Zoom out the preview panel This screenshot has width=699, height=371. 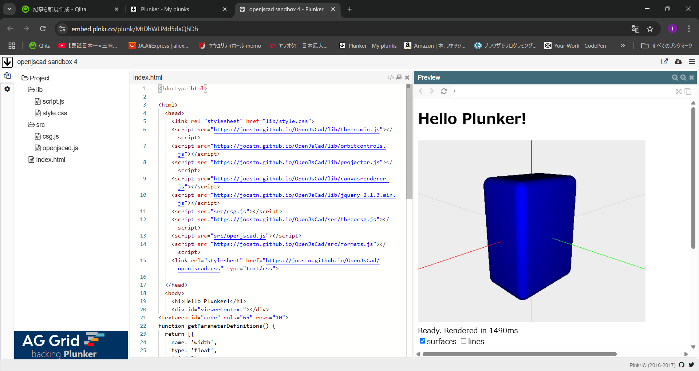[675, 77]
